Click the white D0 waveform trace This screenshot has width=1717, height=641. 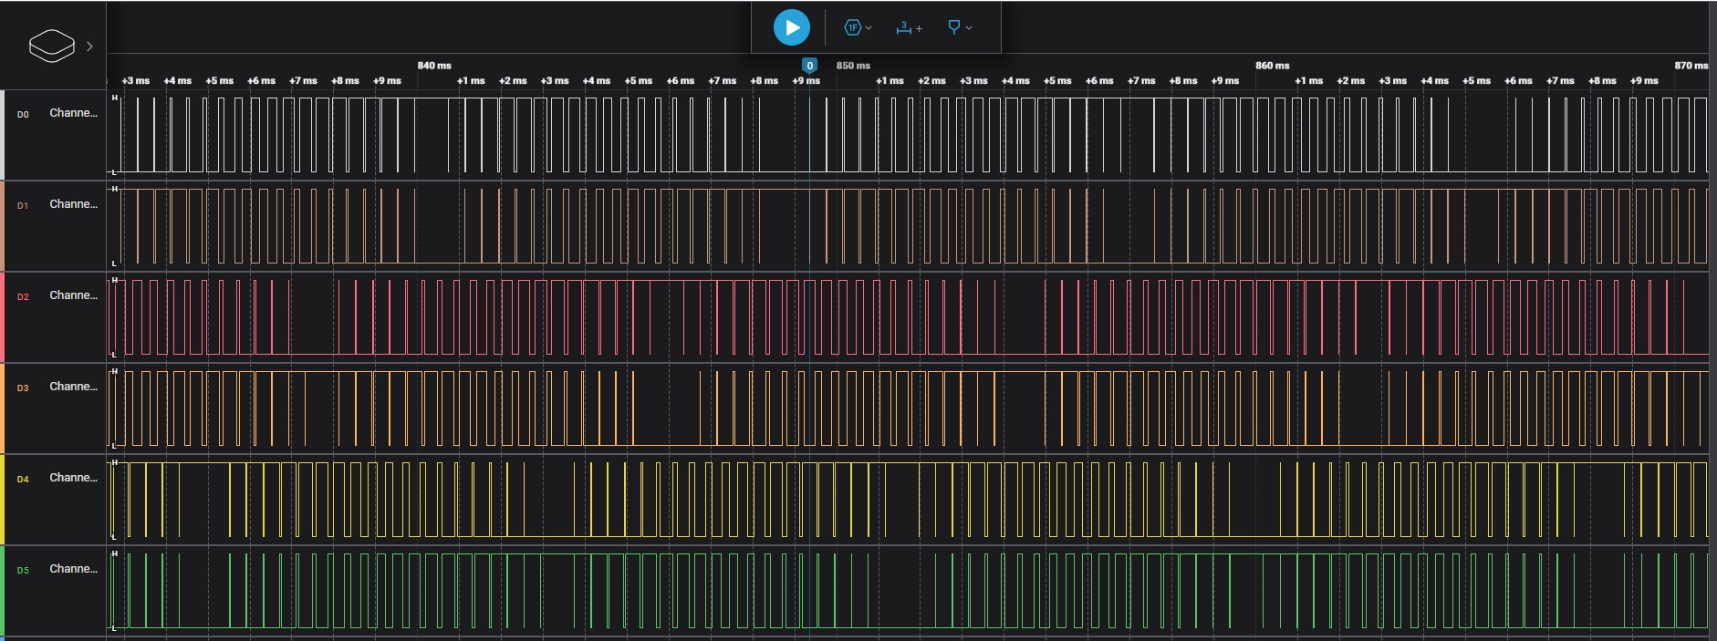pyautogui.click(x=908, y=134)
